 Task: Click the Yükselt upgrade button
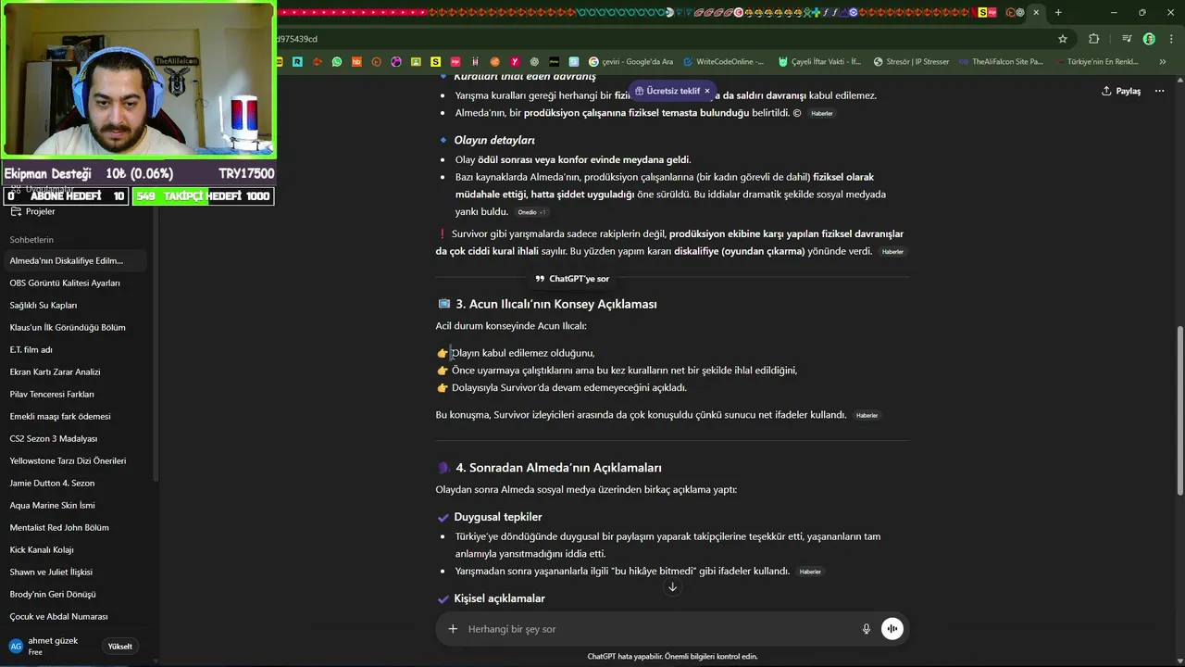point(120,646)
